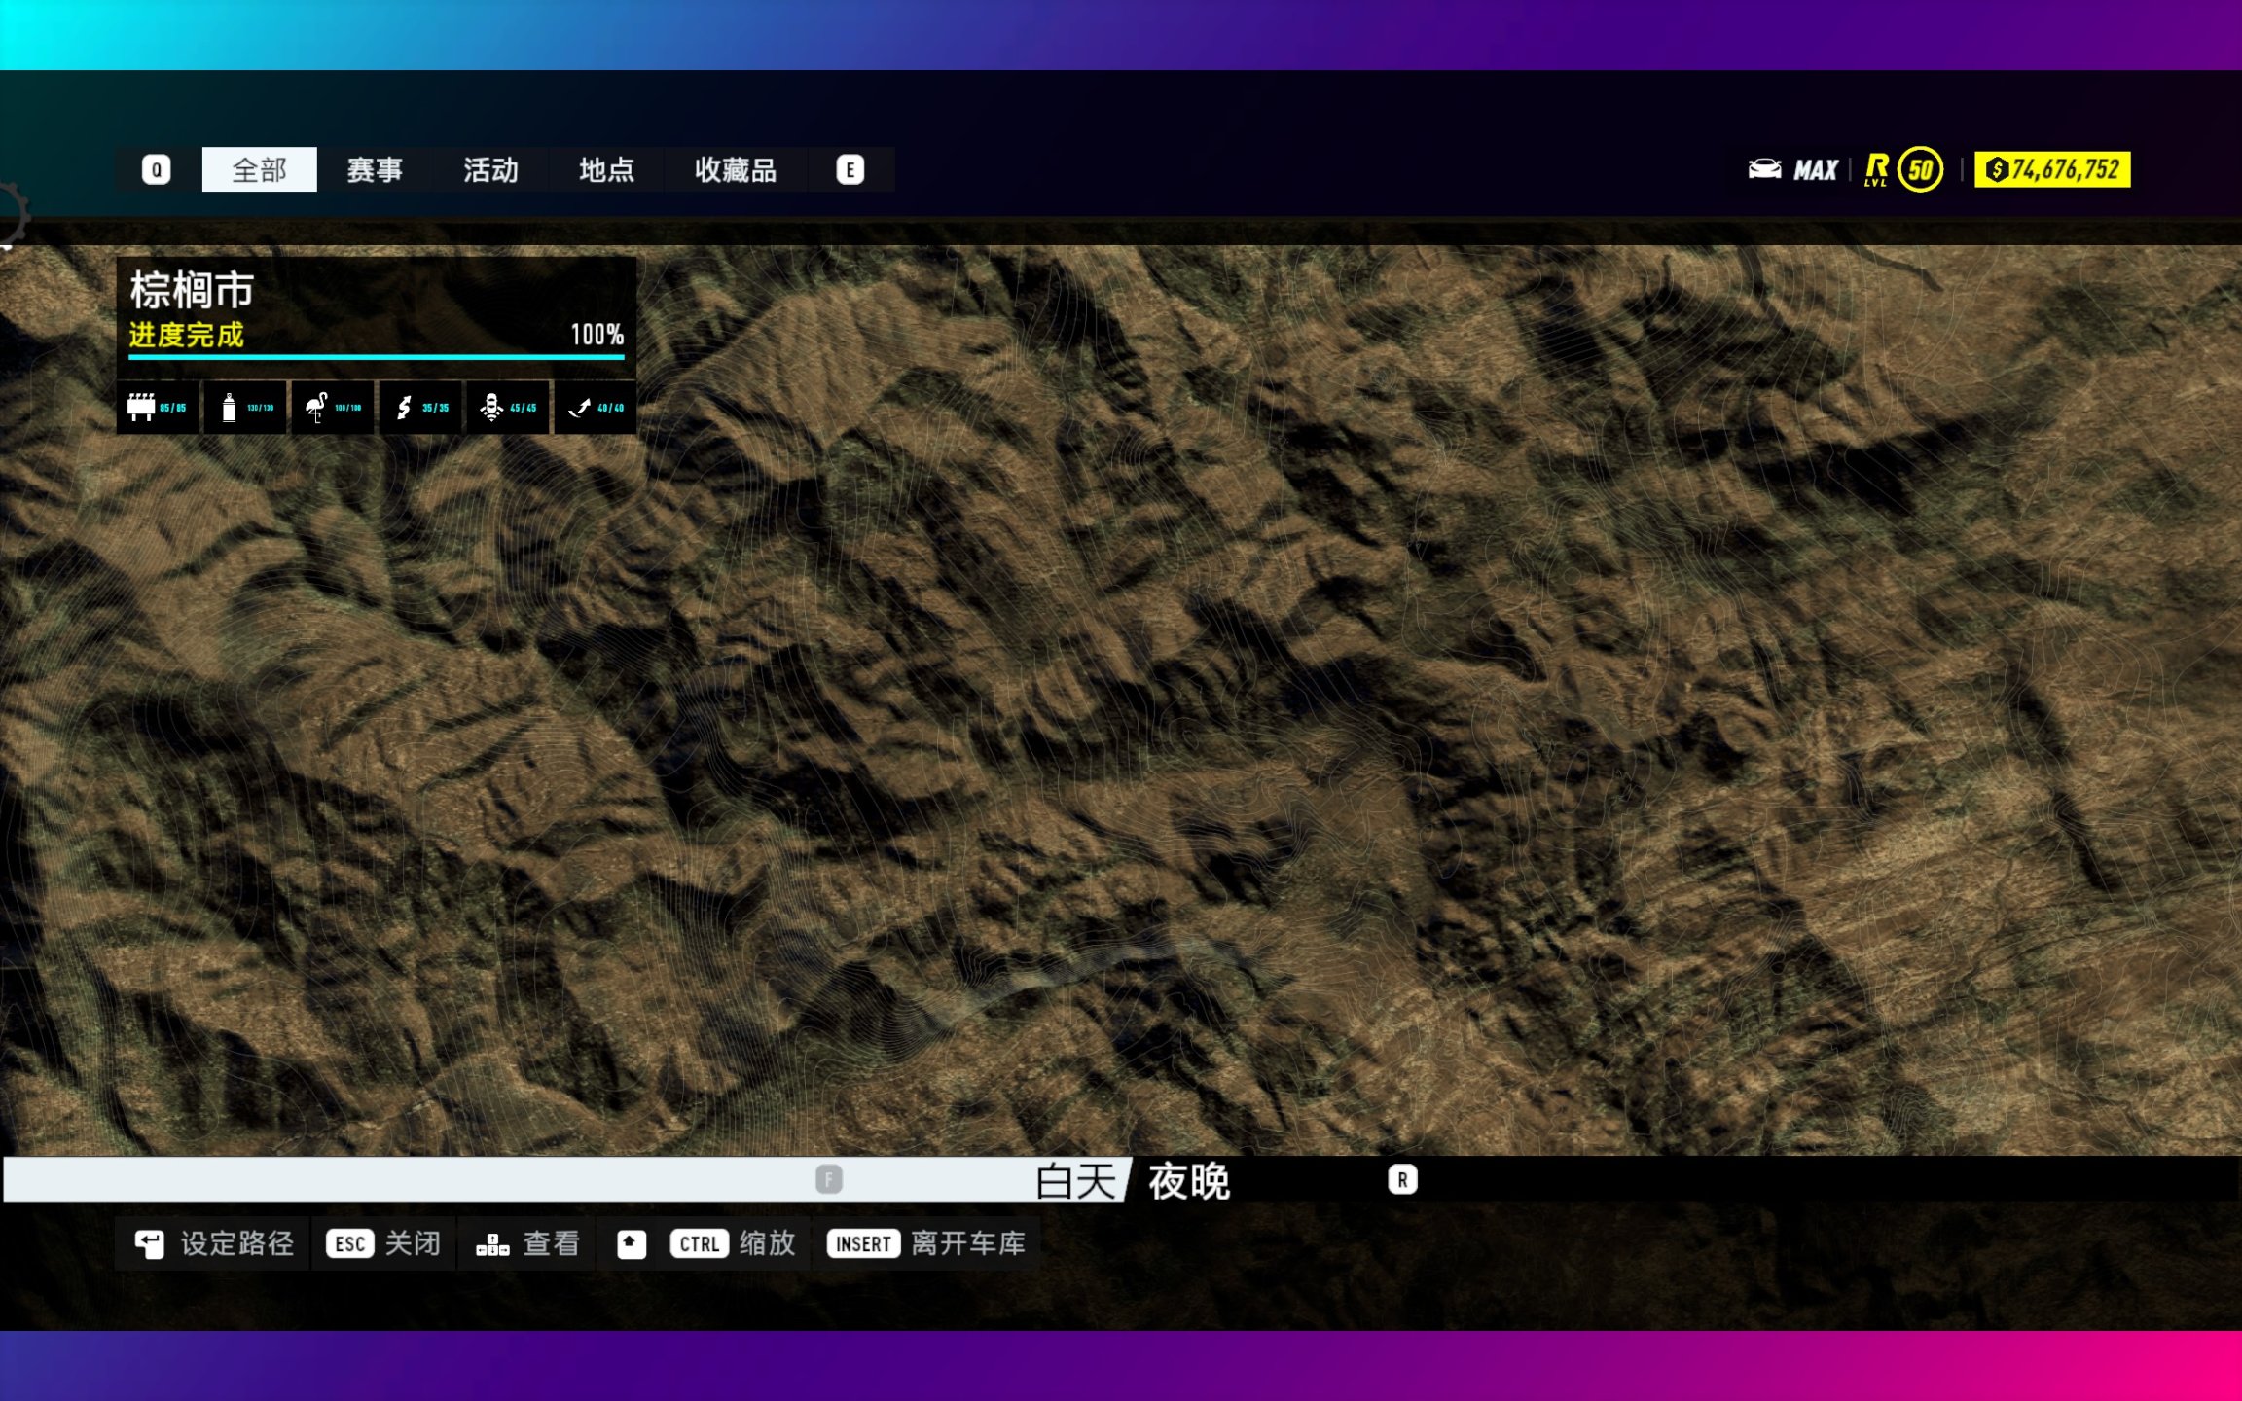
Task: Switch time of day to 夜晚 (Night)
Action: 1189,1181
